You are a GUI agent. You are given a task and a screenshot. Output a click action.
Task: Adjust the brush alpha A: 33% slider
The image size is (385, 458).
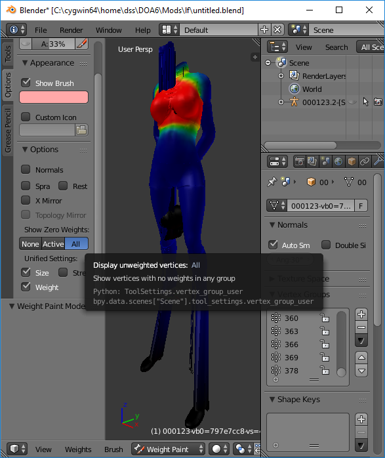(53, 44)
